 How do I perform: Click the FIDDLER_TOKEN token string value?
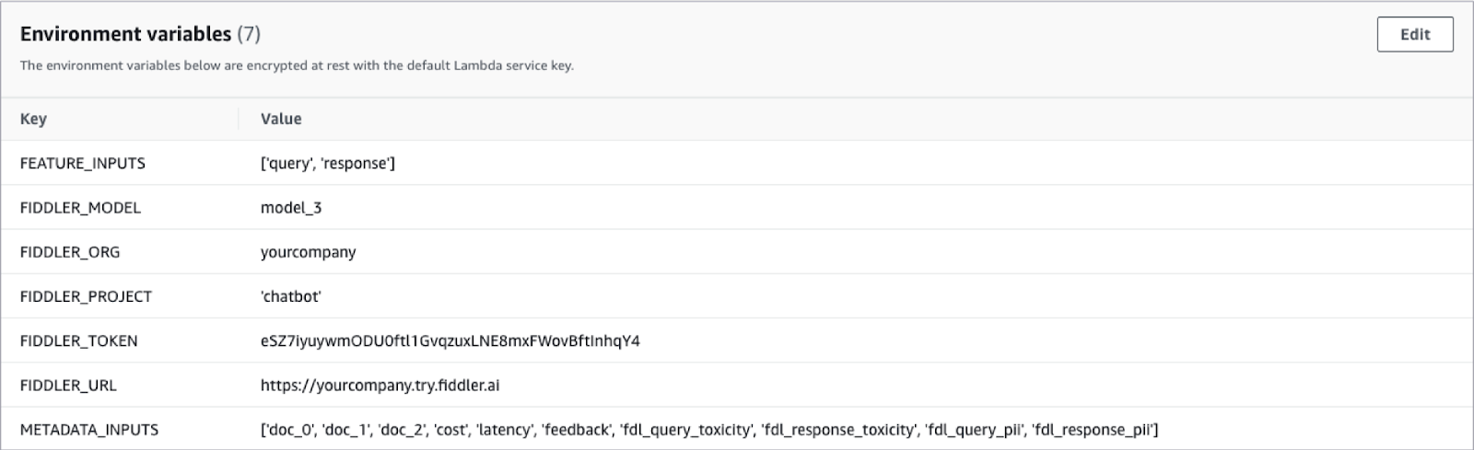coord(450,340)
